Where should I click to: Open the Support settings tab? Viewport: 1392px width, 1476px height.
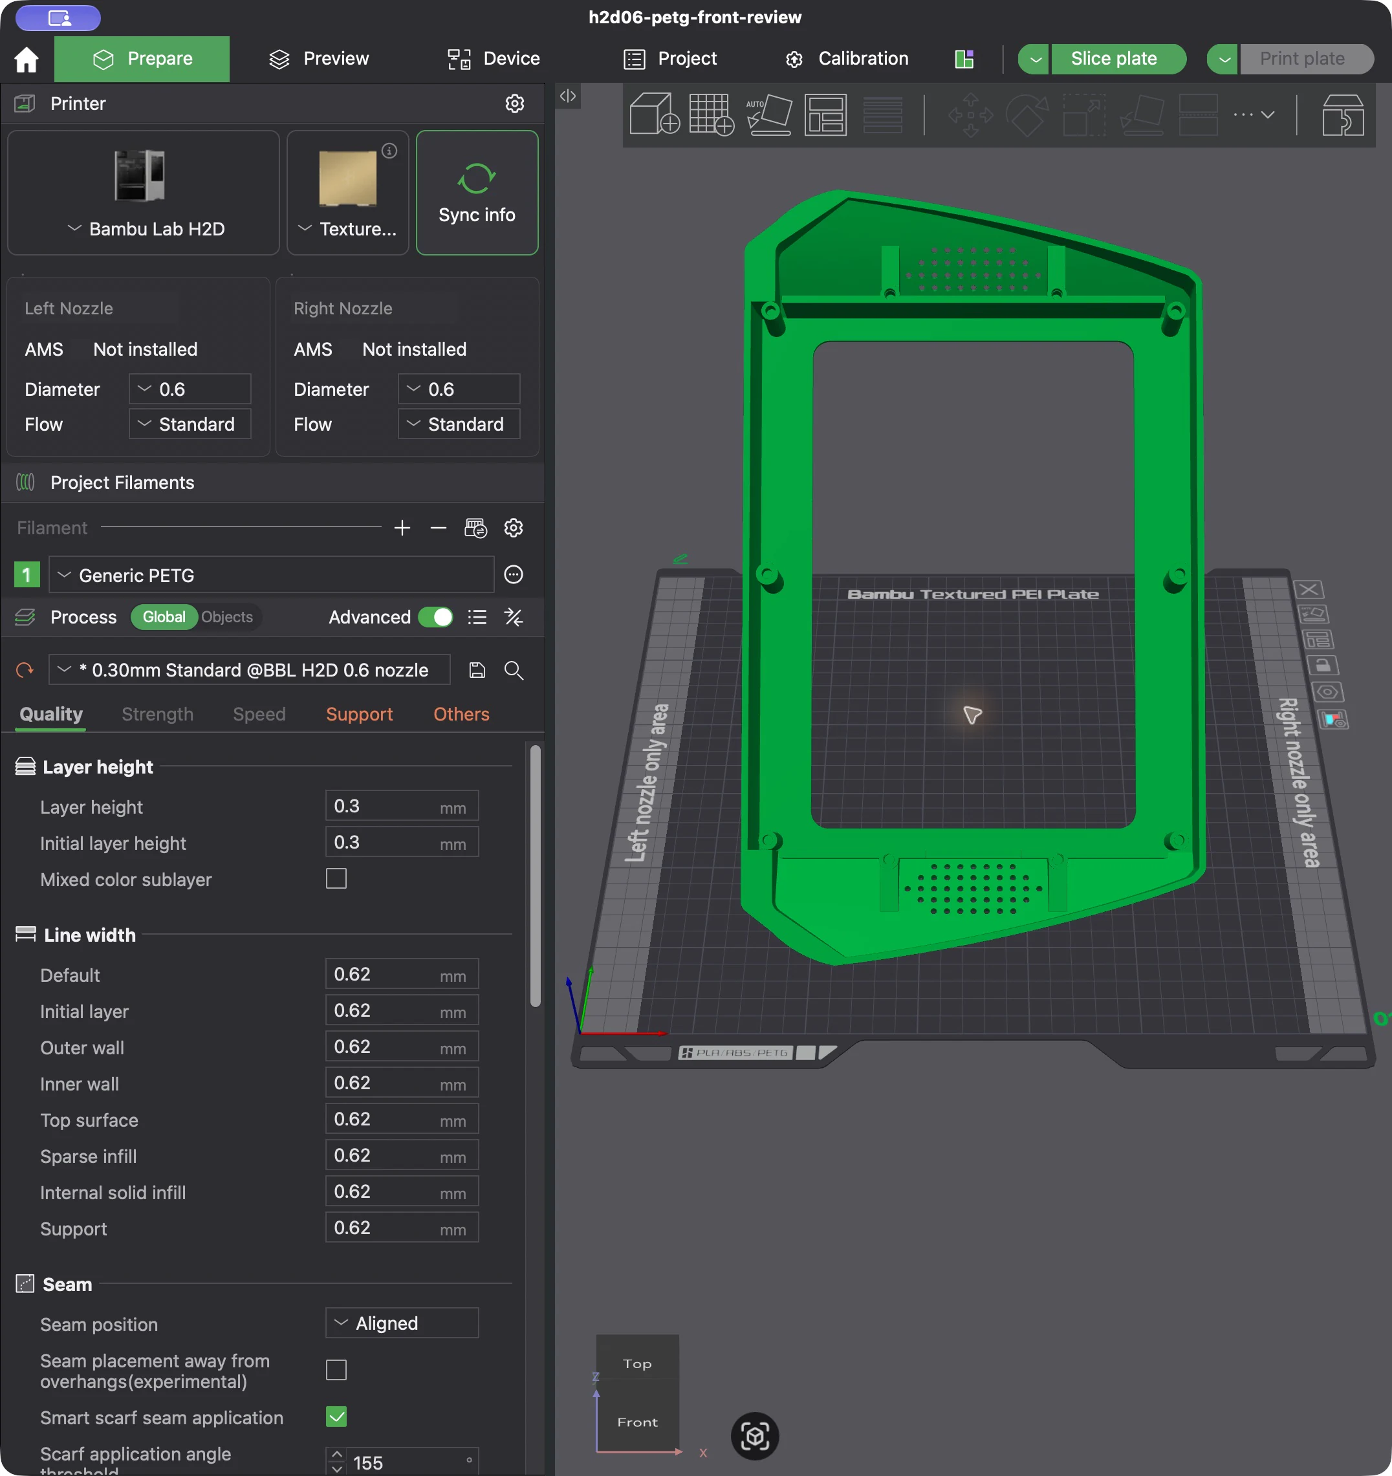point(360,714)
